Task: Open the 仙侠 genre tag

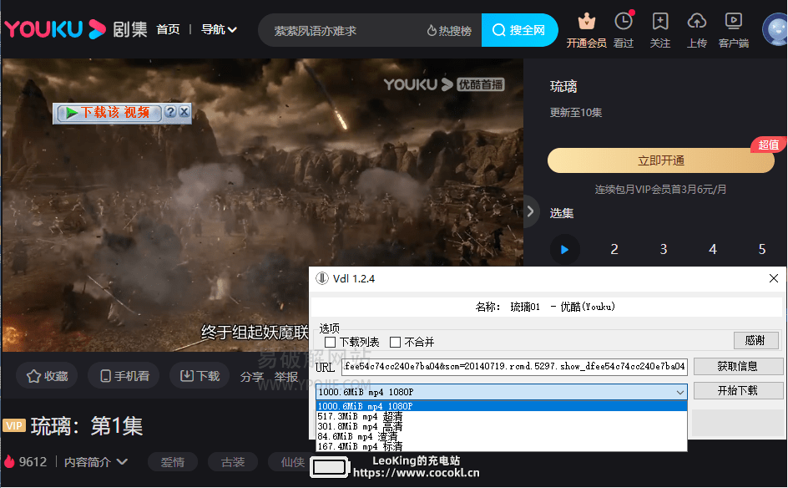Action: (x=292, y=462)
